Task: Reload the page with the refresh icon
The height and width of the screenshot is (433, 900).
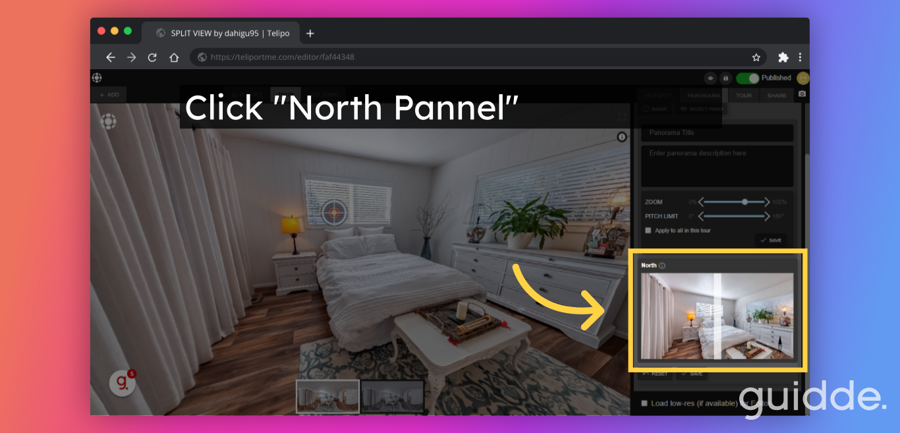Action: point(152,57)
